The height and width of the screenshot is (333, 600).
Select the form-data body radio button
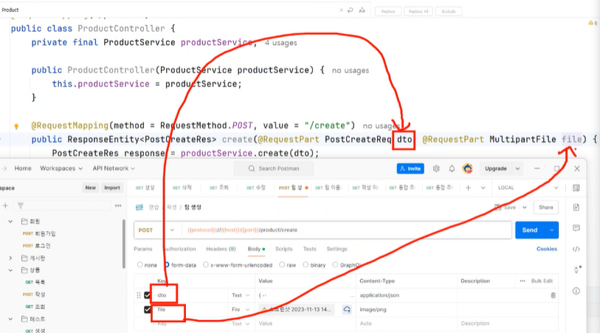pyautogui.click(x=168, y=265)
